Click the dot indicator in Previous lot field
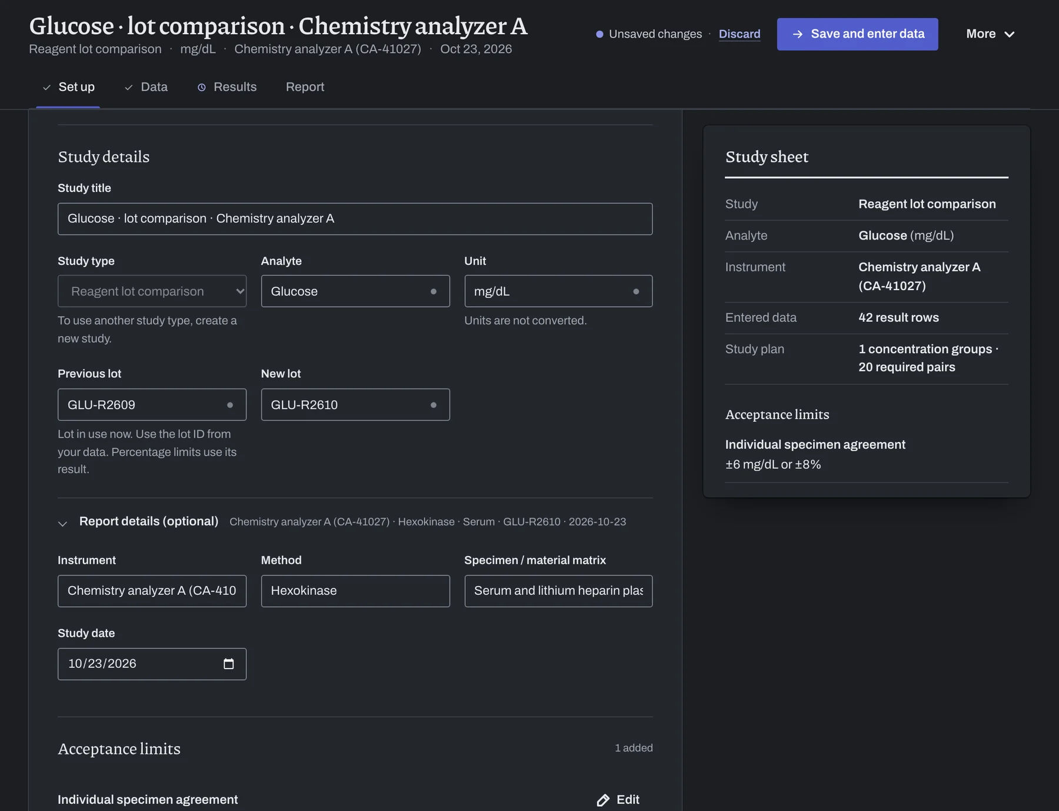This screenshot has height=811, width=1059. [x=230, y=405]
